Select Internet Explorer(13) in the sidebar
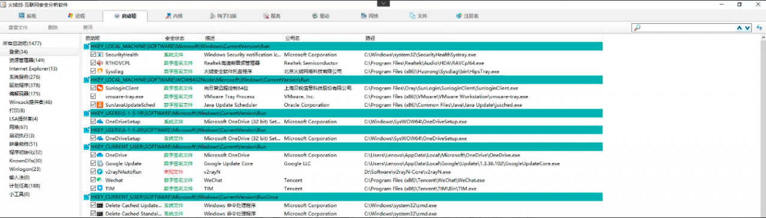Image resolution: width=766 pixels, height=218 pixels. pos(34,69)
